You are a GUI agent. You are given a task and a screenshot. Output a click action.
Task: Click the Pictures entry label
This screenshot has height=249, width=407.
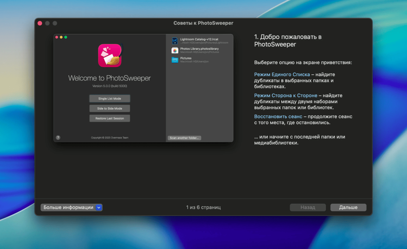coord(186,58)
